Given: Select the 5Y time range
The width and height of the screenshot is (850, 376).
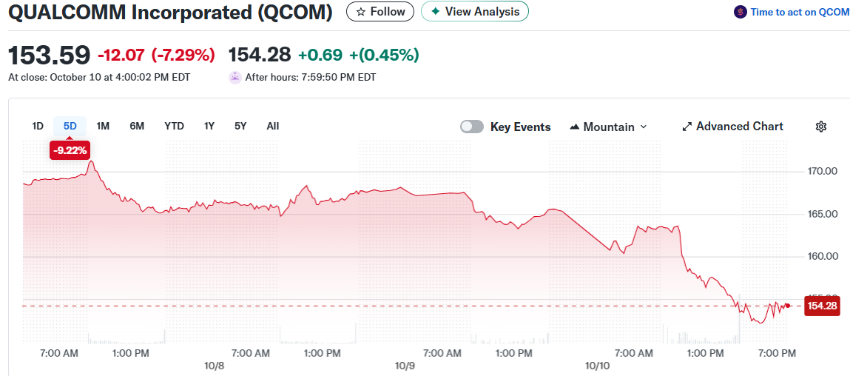Looking at the screenshot, I should coord(240,126).
